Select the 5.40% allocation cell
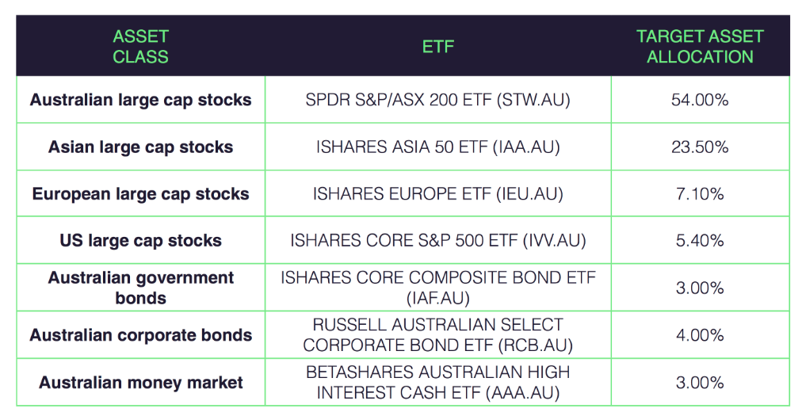 pos(700,241)
